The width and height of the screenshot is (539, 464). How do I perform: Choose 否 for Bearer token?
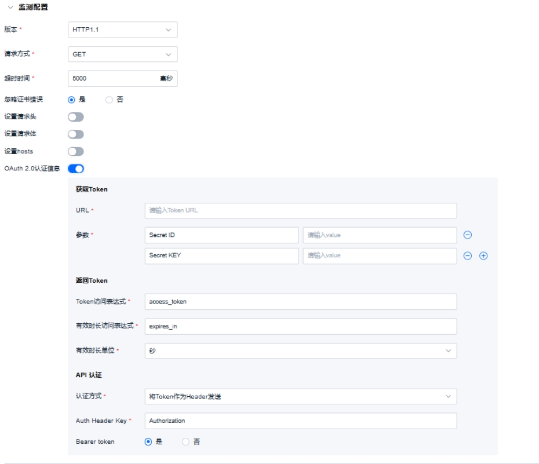(186, 442)
